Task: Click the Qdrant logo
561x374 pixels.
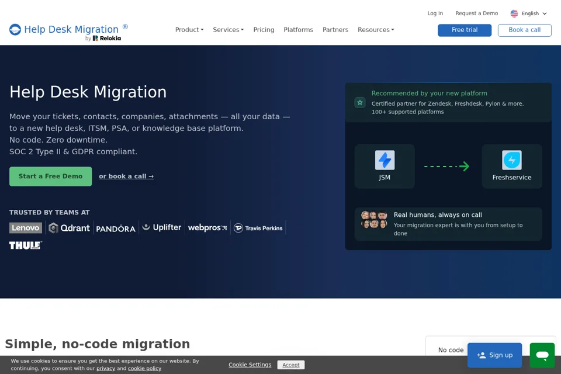Action: point(69,228)
